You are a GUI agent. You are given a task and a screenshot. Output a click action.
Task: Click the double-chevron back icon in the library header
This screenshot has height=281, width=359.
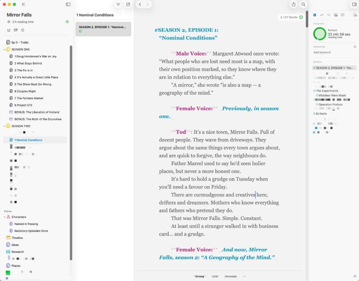(x=24, y=4)
